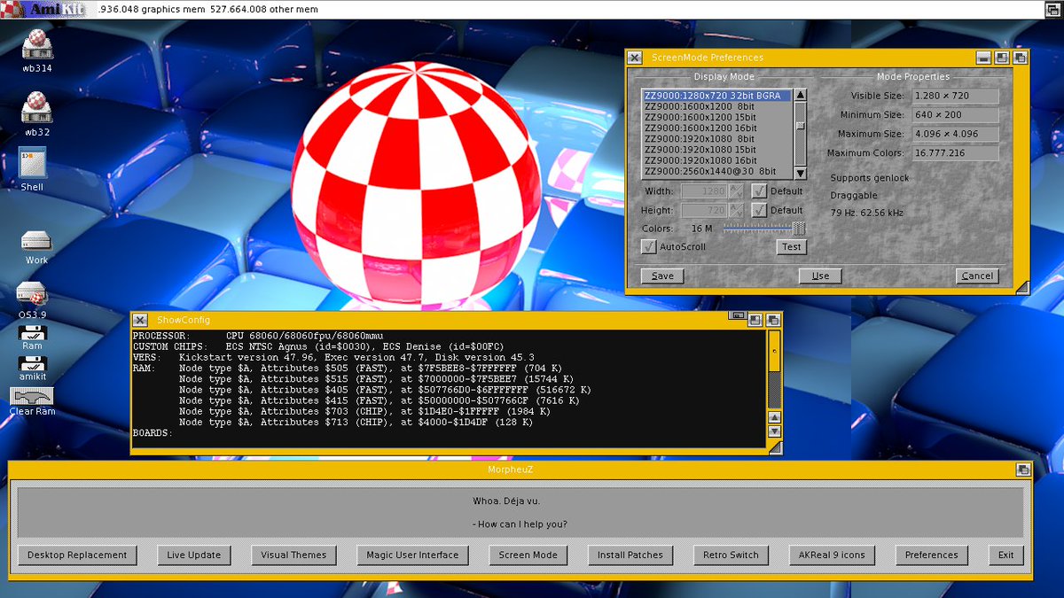This screenshot has width=1064, height=598.
Task: Click the Width stepper arrows
Action: point(736,190)
